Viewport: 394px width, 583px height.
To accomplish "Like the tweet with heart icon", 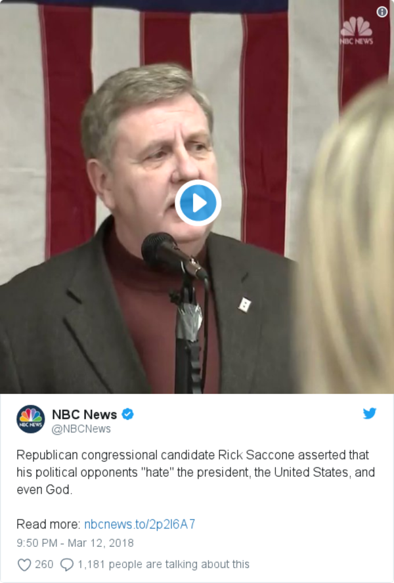I will point(24,565).
